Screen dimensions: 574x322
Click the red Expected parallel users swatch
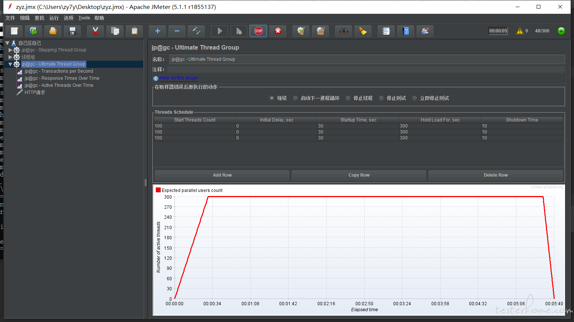coord(158,190)
